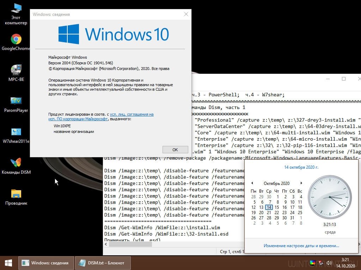Switch to the DISM.txt – Блокнот taskbar button

(103, 263)
